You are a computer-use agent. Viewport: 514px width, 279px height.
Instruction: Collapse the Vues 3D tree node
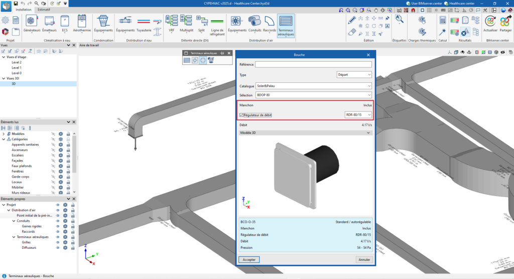pos(4,78)
